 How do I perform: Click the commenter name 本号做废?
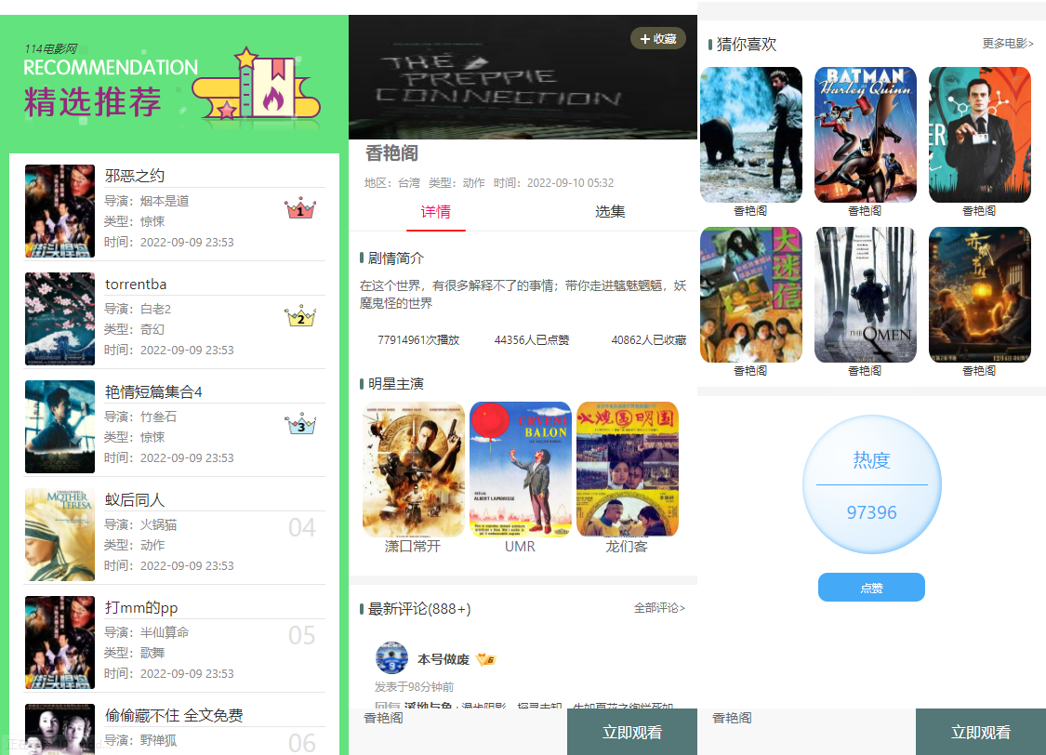tap(444, 659)
